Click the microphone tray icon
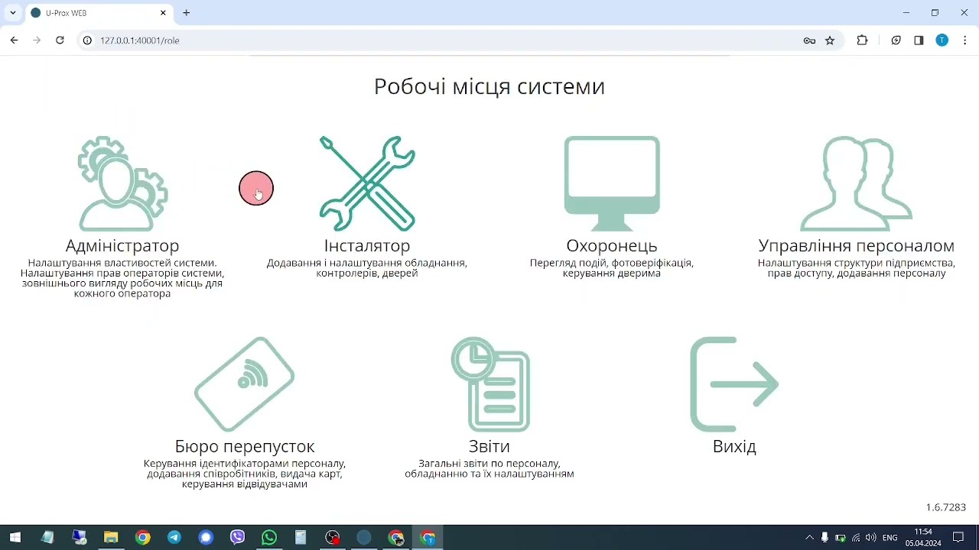The image size is (979, 550). (x=825, y=538)
